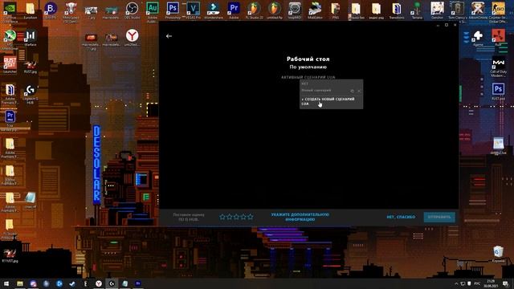Open the Windows Start menu
This screenshot has height=289, width=514.
coord(6,283)
